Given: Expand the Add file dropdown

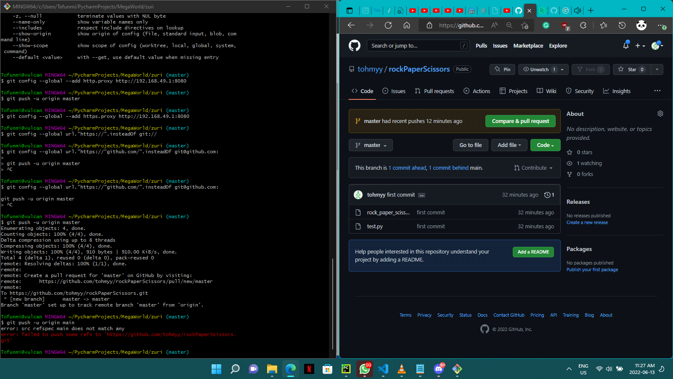Looking at the screenshot, I should click(x=509, y=145).
